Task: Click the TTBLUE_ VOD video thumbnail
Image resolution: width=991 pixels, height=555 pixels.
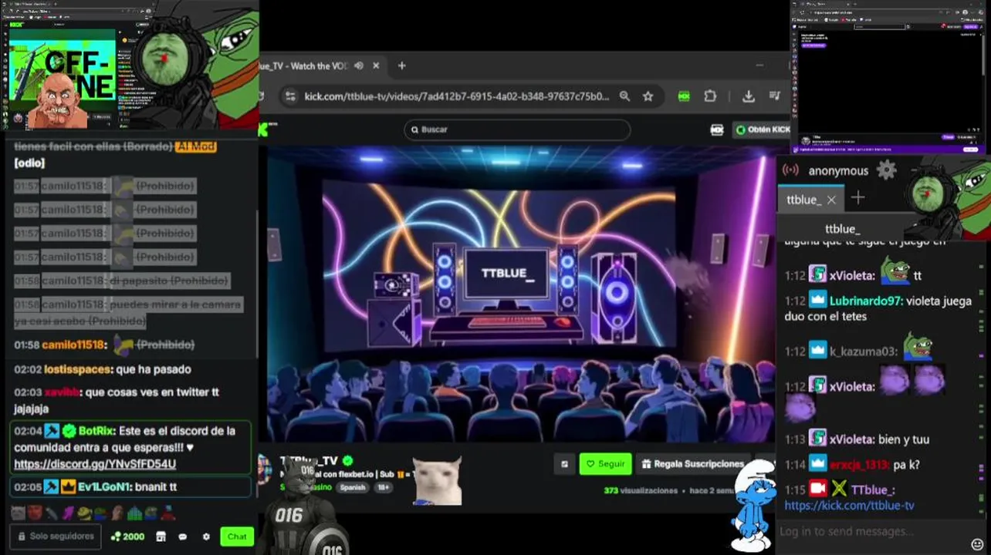Action: 516,293
